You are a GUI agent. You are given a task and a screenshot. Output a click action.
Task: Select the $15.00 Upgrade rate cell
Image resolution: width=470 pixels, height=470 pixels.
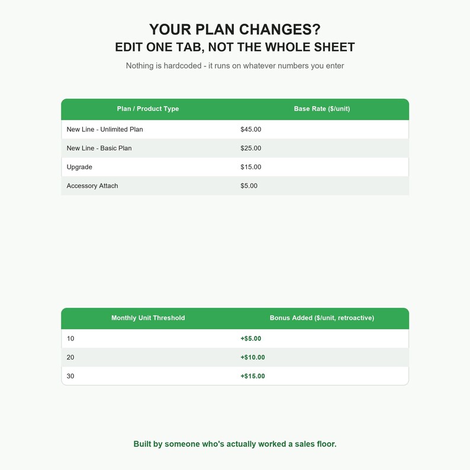[322, 167]
